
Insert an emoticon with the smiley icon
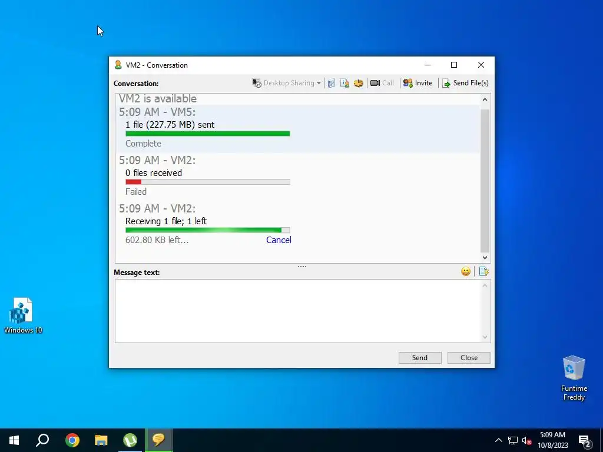pos(466,272)
